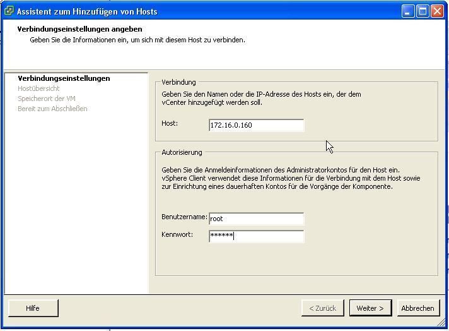Select the Hostübersicht wizard step

point(38,88)
